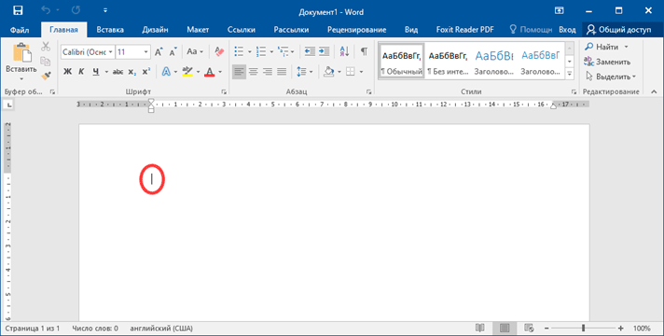Screen dimensions: 664x336
Task: Toggle bold Ж formatting
Action: tap(67, 72)
